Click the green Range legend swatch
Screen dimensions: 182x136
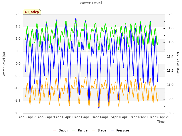pyautogui.click(x=74, y=131)
